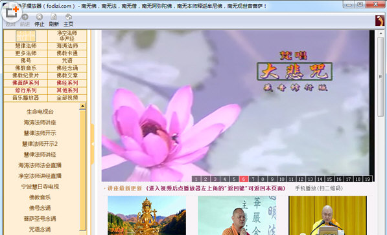Screen dimensions: 387x235
Task: Select 佛菩萨系列 in category grid
Action: tap(26, 83)
